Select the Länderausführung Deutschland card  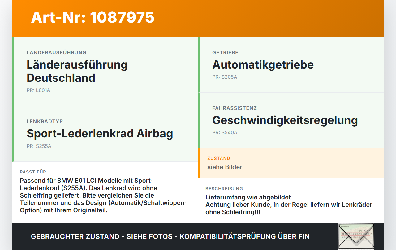pos(105,71)
